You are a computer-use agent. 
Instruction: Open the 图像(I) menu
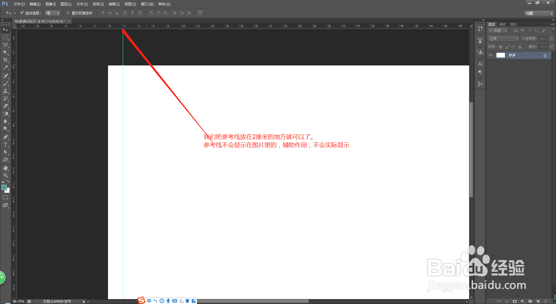[50, 4]
